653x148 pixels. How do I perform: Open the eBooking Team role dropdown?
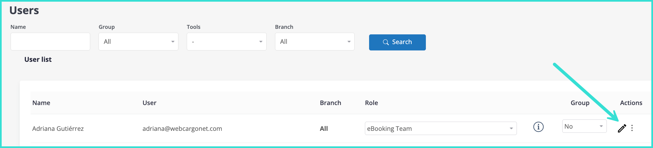click(440, 128)
